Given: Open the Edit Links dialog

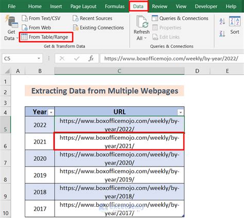Looking at the screenshot, I should [166, 37].
